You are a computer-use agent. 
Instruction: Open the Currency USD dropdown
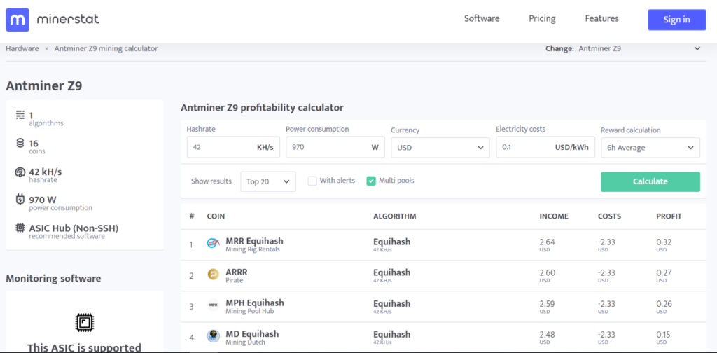point(440,148)
